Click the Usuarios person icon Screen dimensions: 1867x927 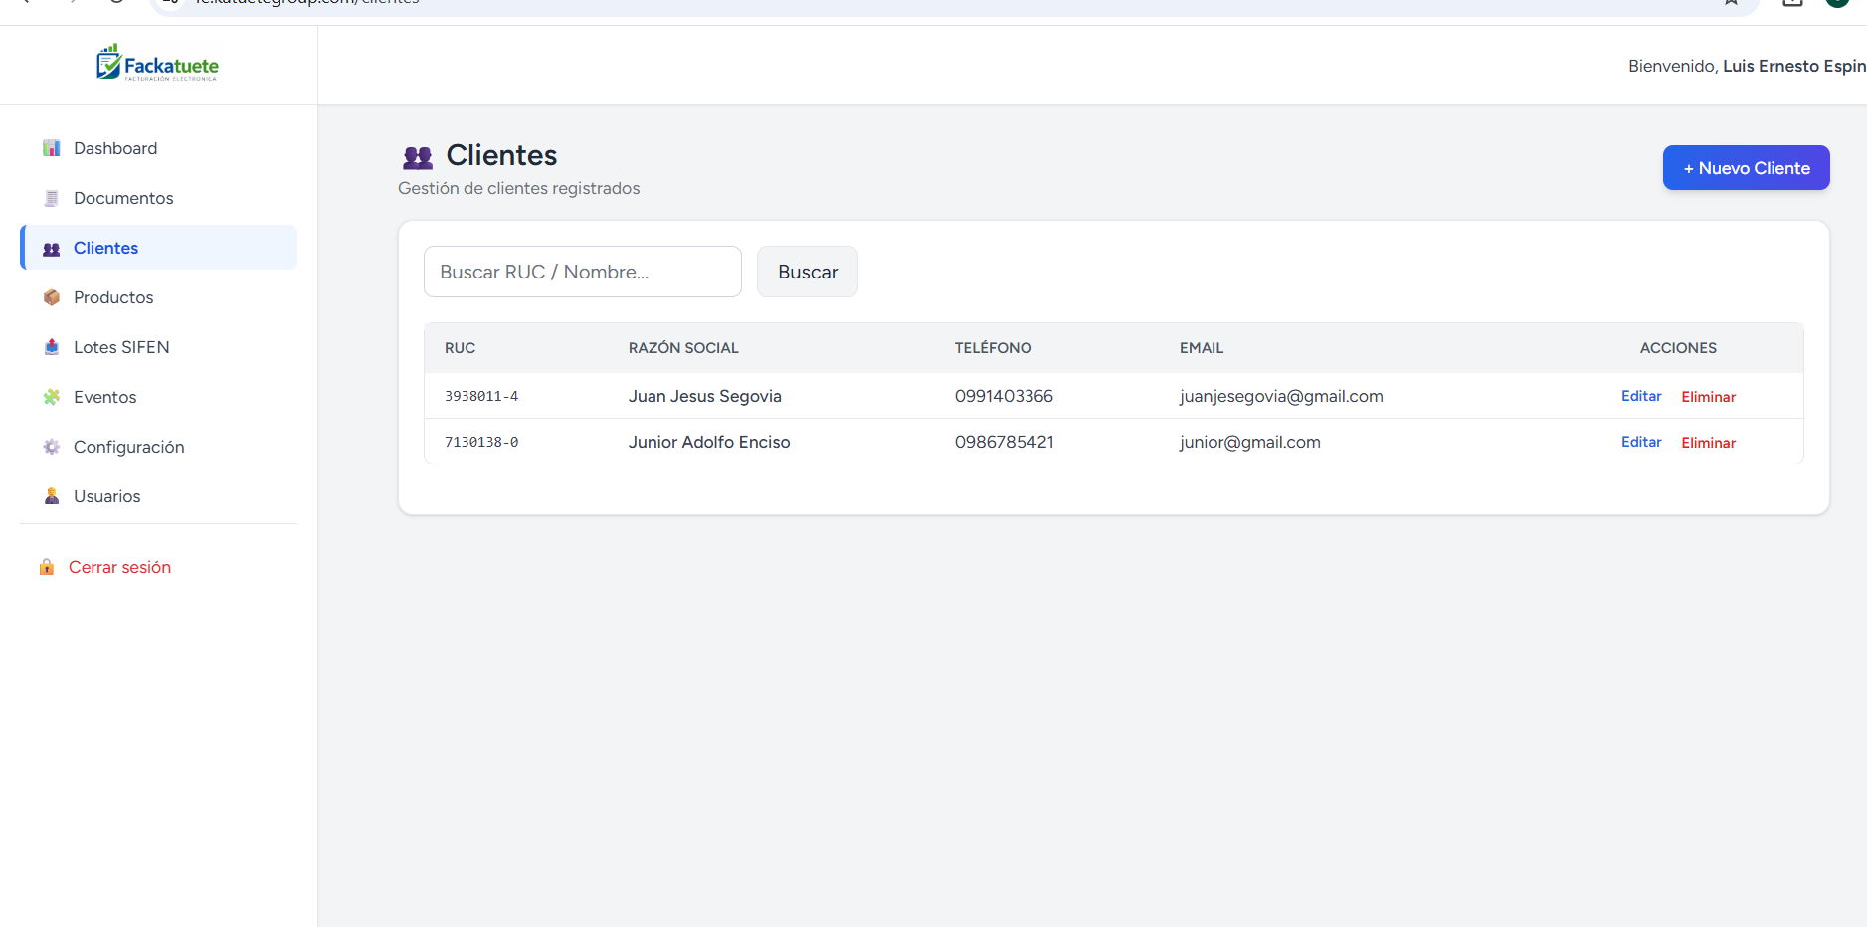point(52,496)
